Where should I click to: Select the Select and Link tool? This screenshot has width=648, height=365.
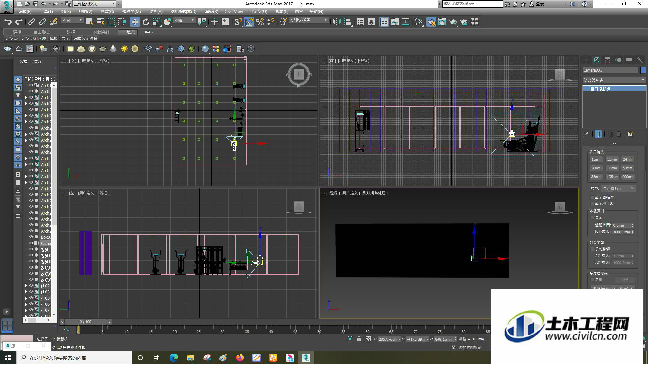(31, 22)
